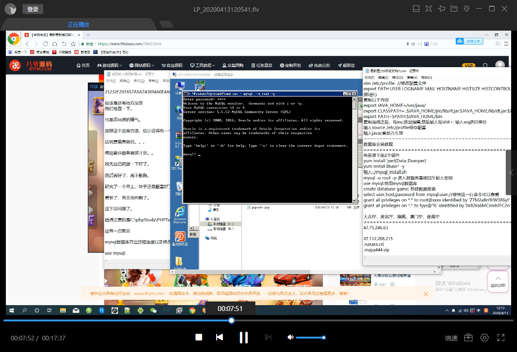This screenshot has height=352, width=517.
Task: Click browser forward arrow in video
Action: [36, 44]
